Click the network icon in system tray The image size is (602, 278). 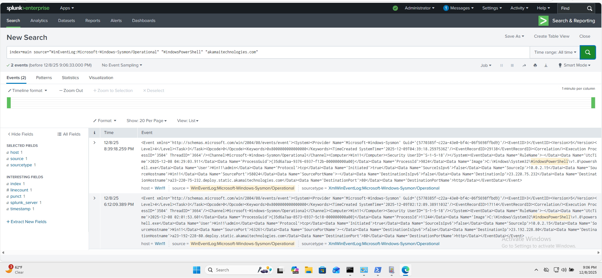[x=556, y=270]
